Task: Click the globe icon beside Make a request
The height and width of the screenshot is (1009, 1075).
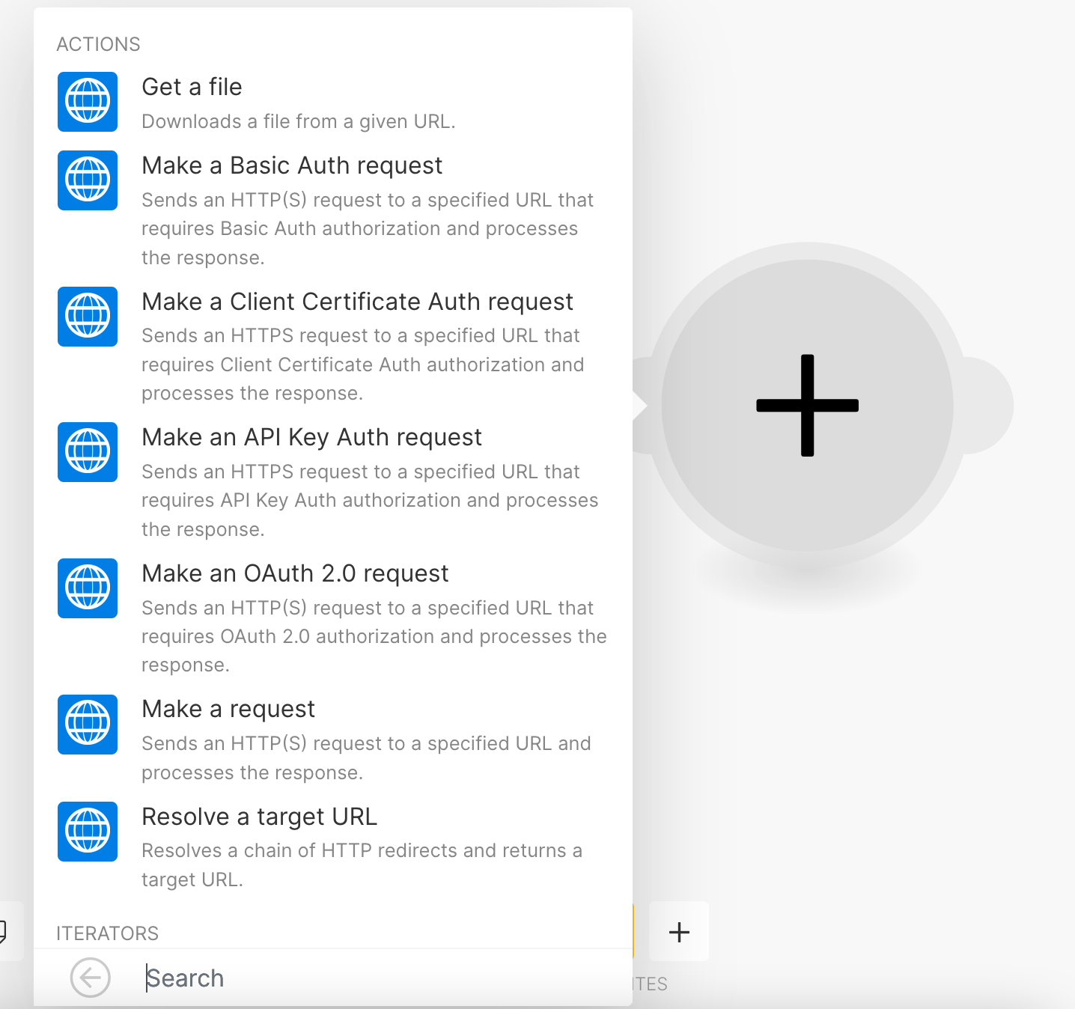Action: tap(88, 725)
